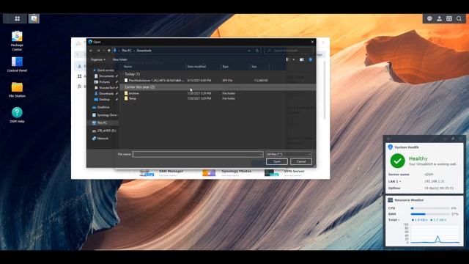
Task: Open File Station desktop shortcut
Action: click(17, 89)
